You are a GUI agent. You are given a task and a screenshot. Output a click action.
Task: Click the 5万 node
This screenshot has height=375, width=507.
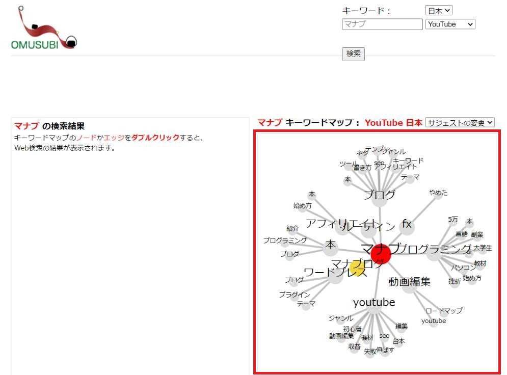click(452, 222)
